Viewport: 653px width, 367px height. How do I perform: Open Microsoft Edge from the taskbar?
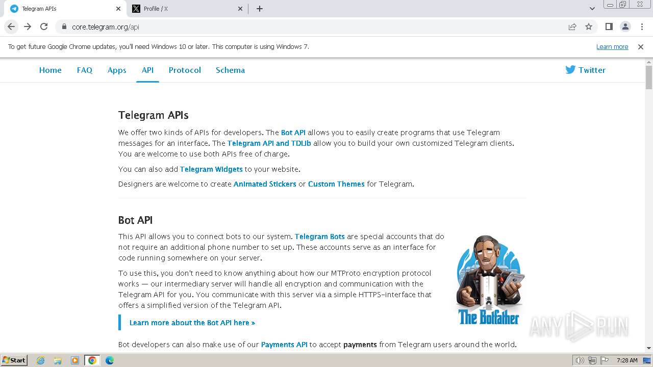110,360
